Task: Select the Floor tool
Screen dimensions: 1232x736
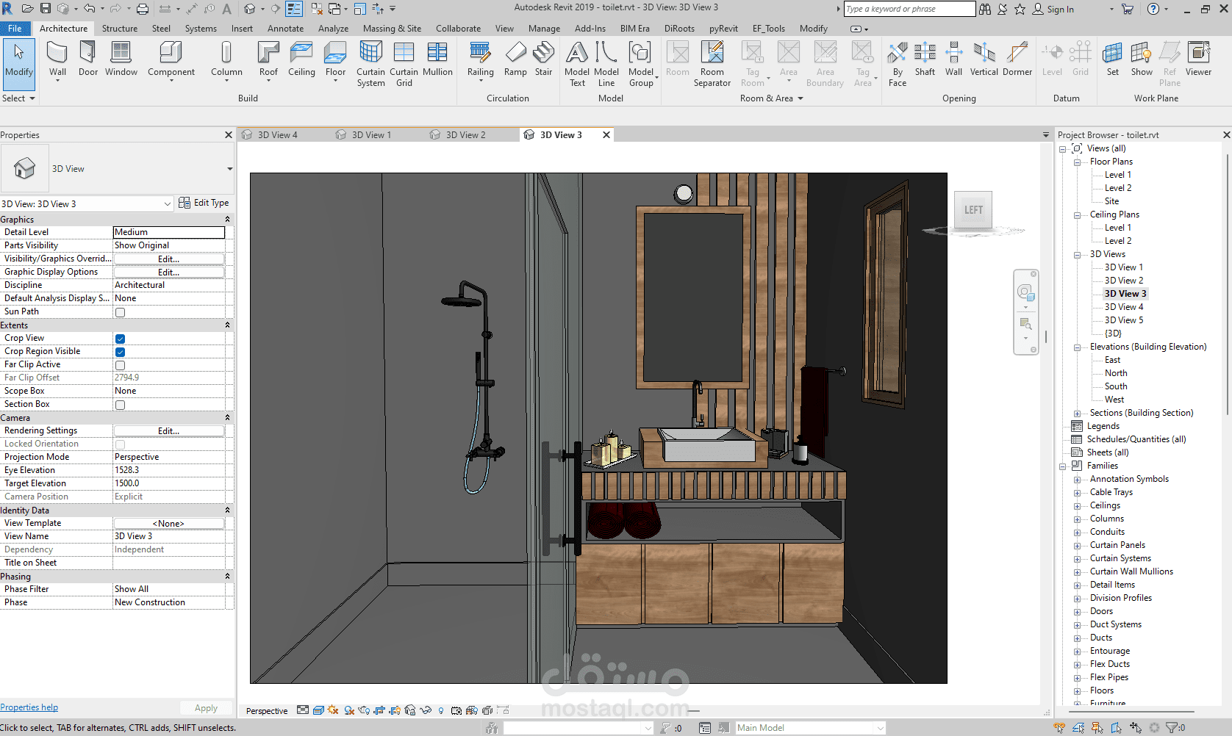Action: coord(335,60)
